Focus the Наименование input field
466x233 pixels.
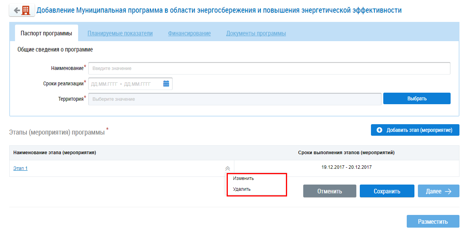(269, 68)
